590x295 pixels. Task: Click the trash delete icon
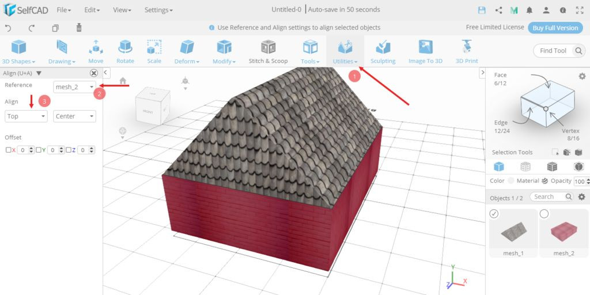(79, 28)
